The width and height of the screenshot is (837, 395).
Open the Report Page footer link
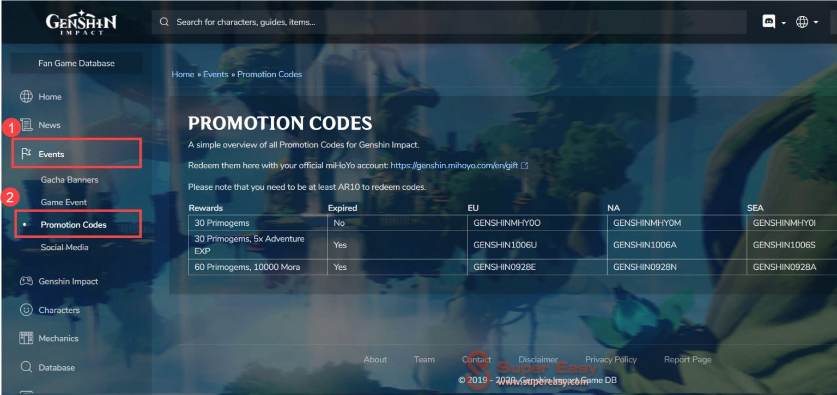click(688, 359)
